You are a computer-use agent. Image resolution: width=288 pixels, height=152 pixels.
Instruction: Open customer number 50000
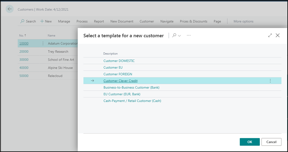tap(24, 76)
